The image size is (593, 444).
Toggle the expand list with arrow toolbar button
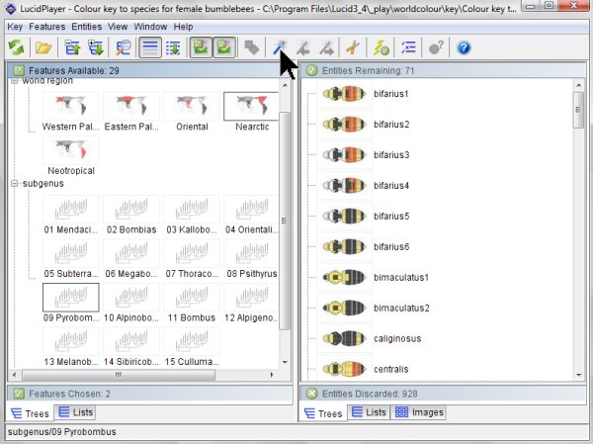click(173, 48)
